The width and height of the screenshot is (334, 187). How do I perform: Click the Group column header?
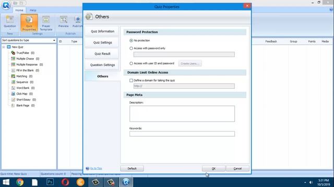(293, 42)
